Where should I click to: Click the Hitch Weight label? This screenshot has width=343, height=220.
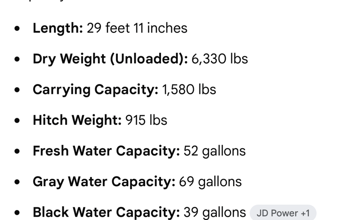tap(77, 121)
